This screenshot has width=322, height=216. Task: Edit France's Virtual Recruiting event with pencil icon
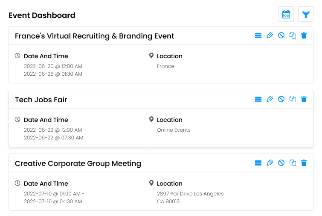click(x=270, y=36)
